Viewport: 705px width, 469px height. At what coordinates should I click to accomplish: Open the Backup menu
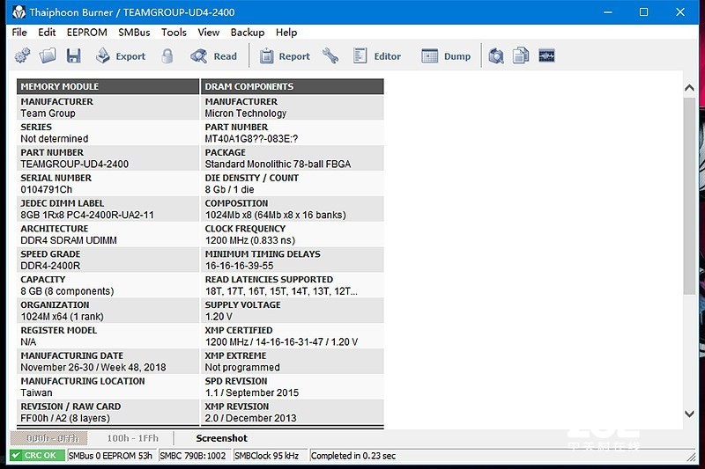[248, 33]
